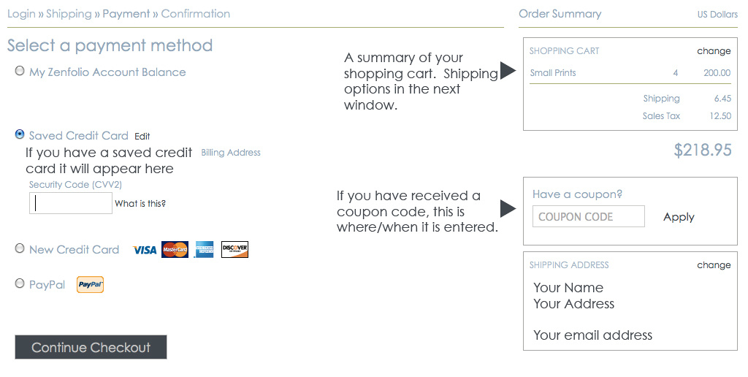Click the PayPal badge icon
Viewport: 748px width, 377px height.
pyautogui.click(x=90, y=284)
